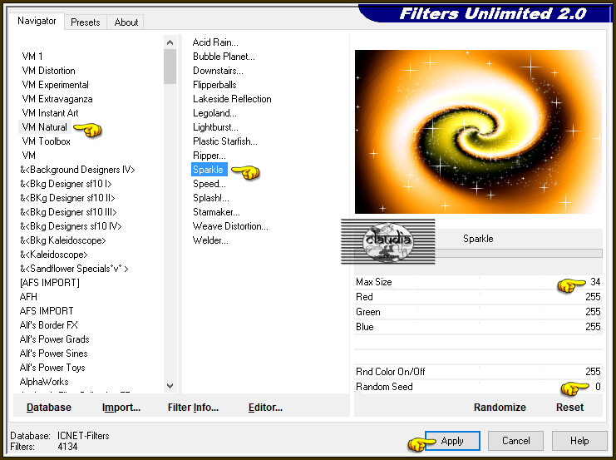Choose the Welder filter

[x=210, y=240]
